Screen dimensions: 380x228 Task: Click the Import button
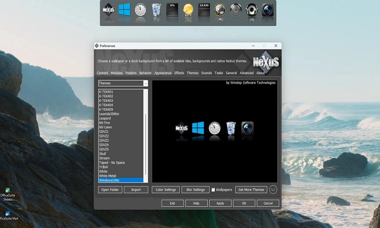(x=136, y=189)
